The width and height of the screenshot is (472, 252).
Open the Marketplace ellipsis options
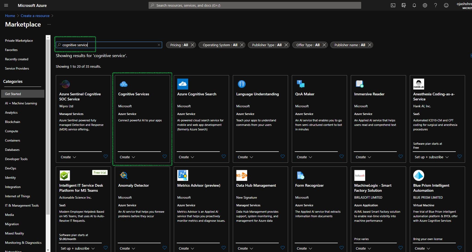coord(49,24)
